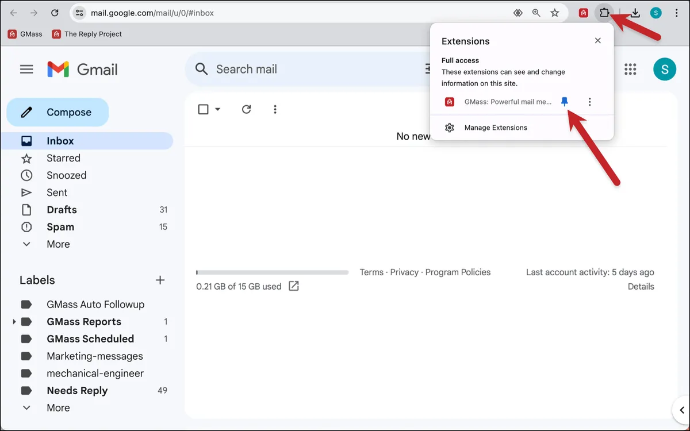This screenshot has width=690, height=431.
Task: Click the browser forward arrow
Action: click(x=34, y=13)
